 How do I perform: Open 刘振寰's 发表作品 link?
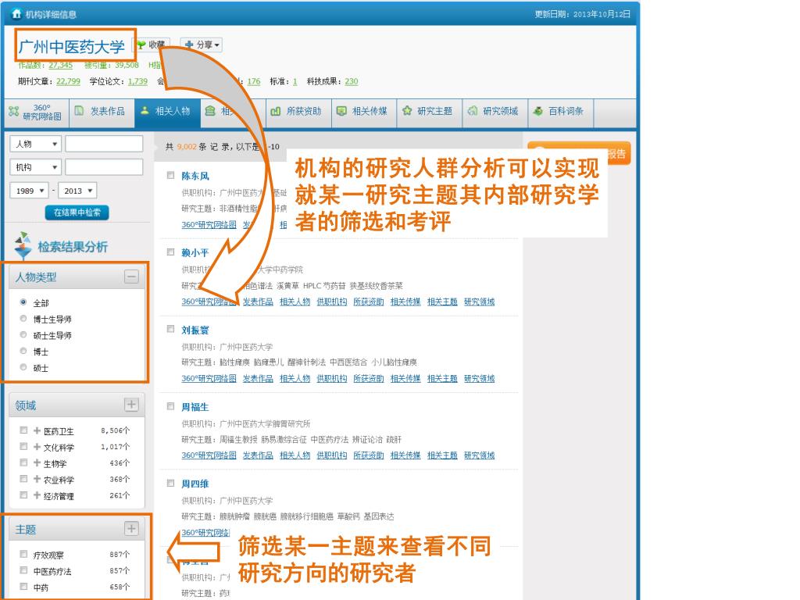tap(258, 378)
